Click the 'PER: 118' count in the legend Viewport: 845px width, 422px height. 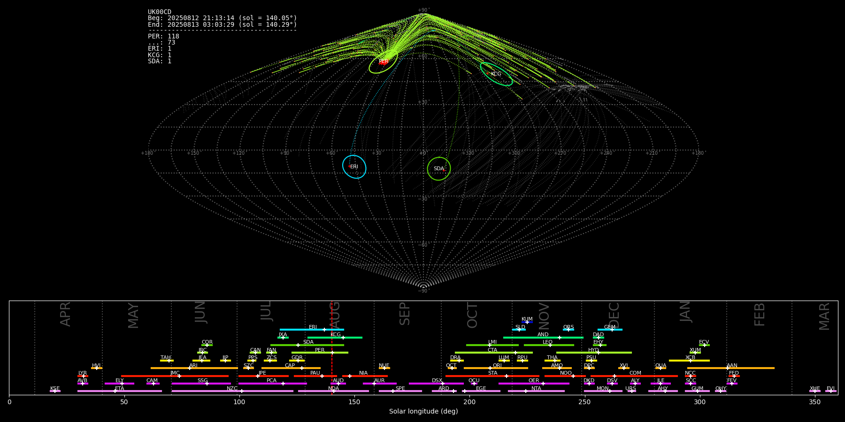[x=163, y=37]
